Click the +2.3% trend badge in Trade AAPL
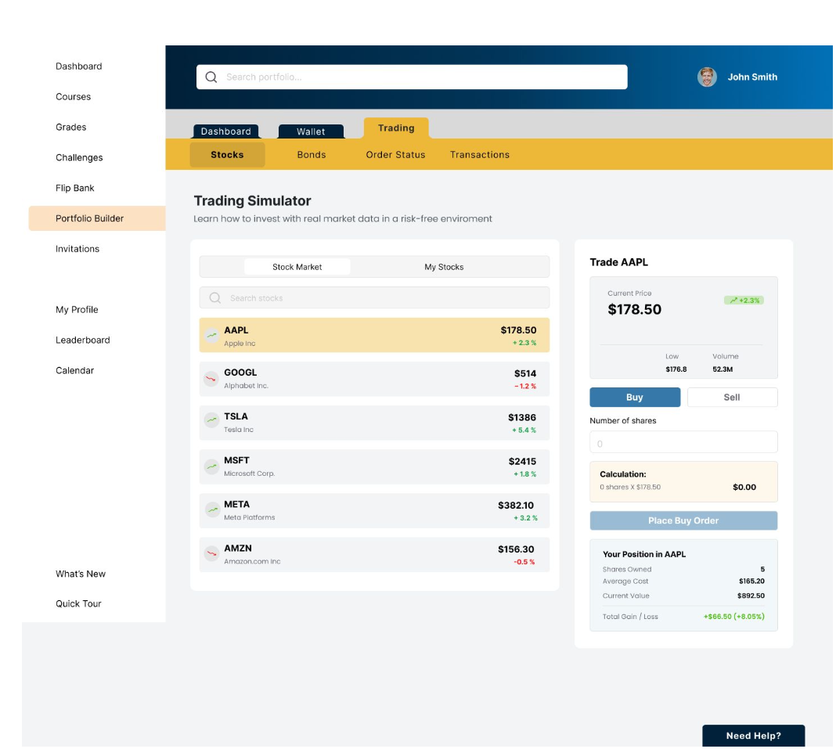Screen dimensions: 836x756 tap(744, 301)
